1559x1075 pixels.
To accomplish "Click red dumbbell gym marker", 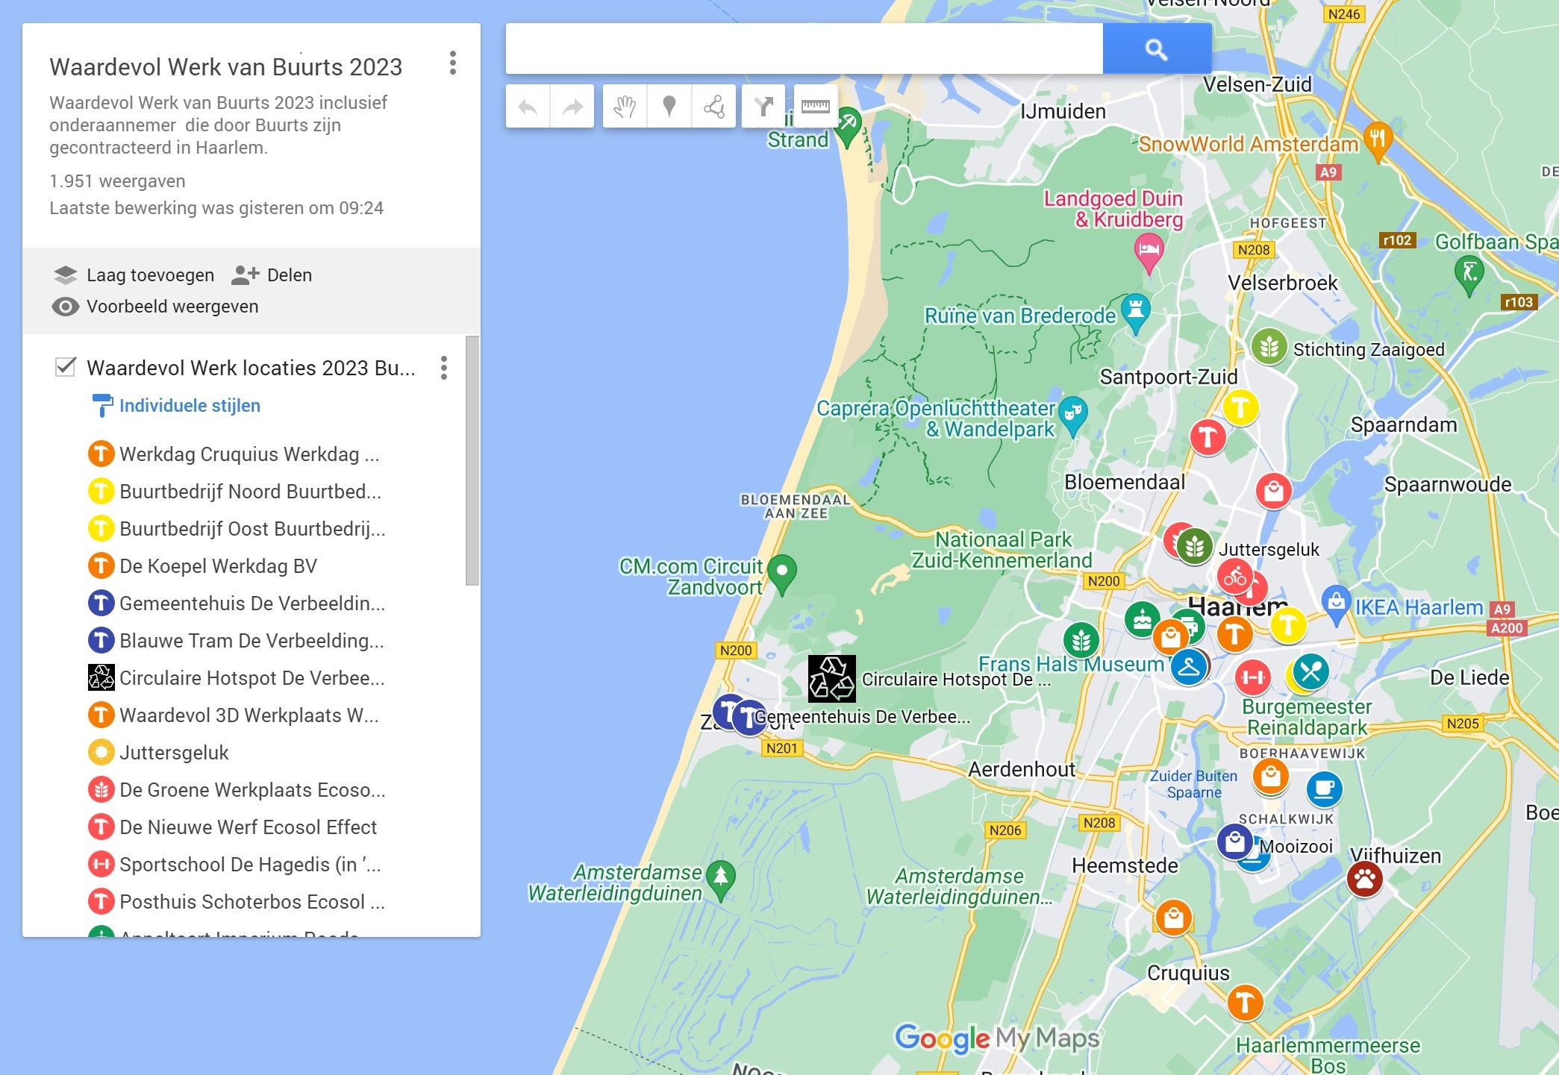I will tap(1253, 677).
